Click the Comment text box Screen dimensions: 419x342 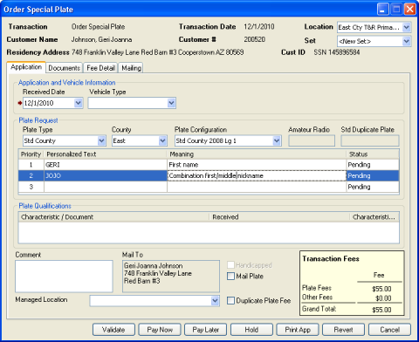[64, 277]
